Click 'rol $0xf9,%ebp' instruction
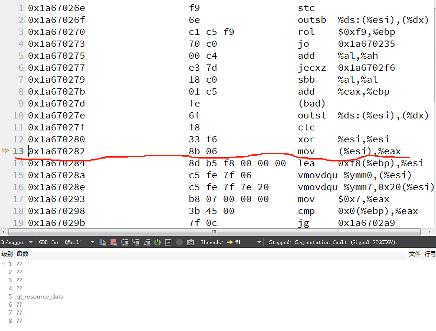Viewport: 436px width, 331px height. click(347, 32)
